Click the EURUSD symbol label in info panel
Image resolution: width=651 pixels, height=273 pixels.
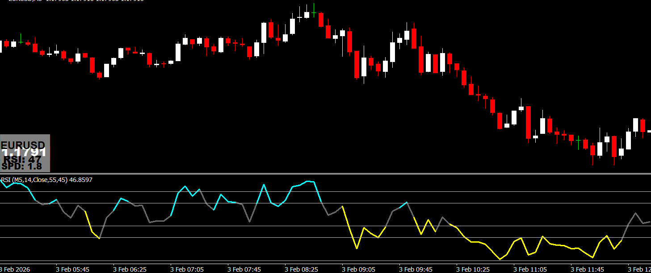click(x=23, y=145)
